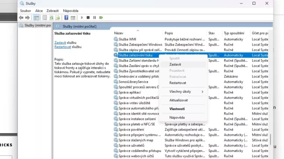Image resolution: width=284 pixels, height=159 pixels.
Task: Click gear icon of Služba WMI row
Action: (116, 39)
